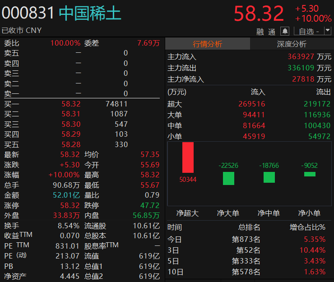Click PB value 13.12
Image resolution: width=334 pixels, height=282 pixels.
point(70,266)
